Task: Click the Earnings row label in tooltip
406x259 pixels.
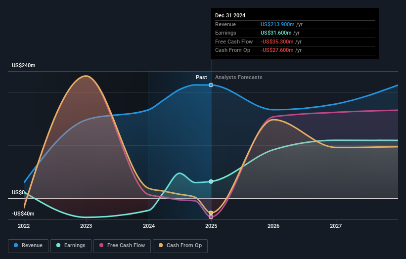Action: pyautogui.click(x=226, y=33)
